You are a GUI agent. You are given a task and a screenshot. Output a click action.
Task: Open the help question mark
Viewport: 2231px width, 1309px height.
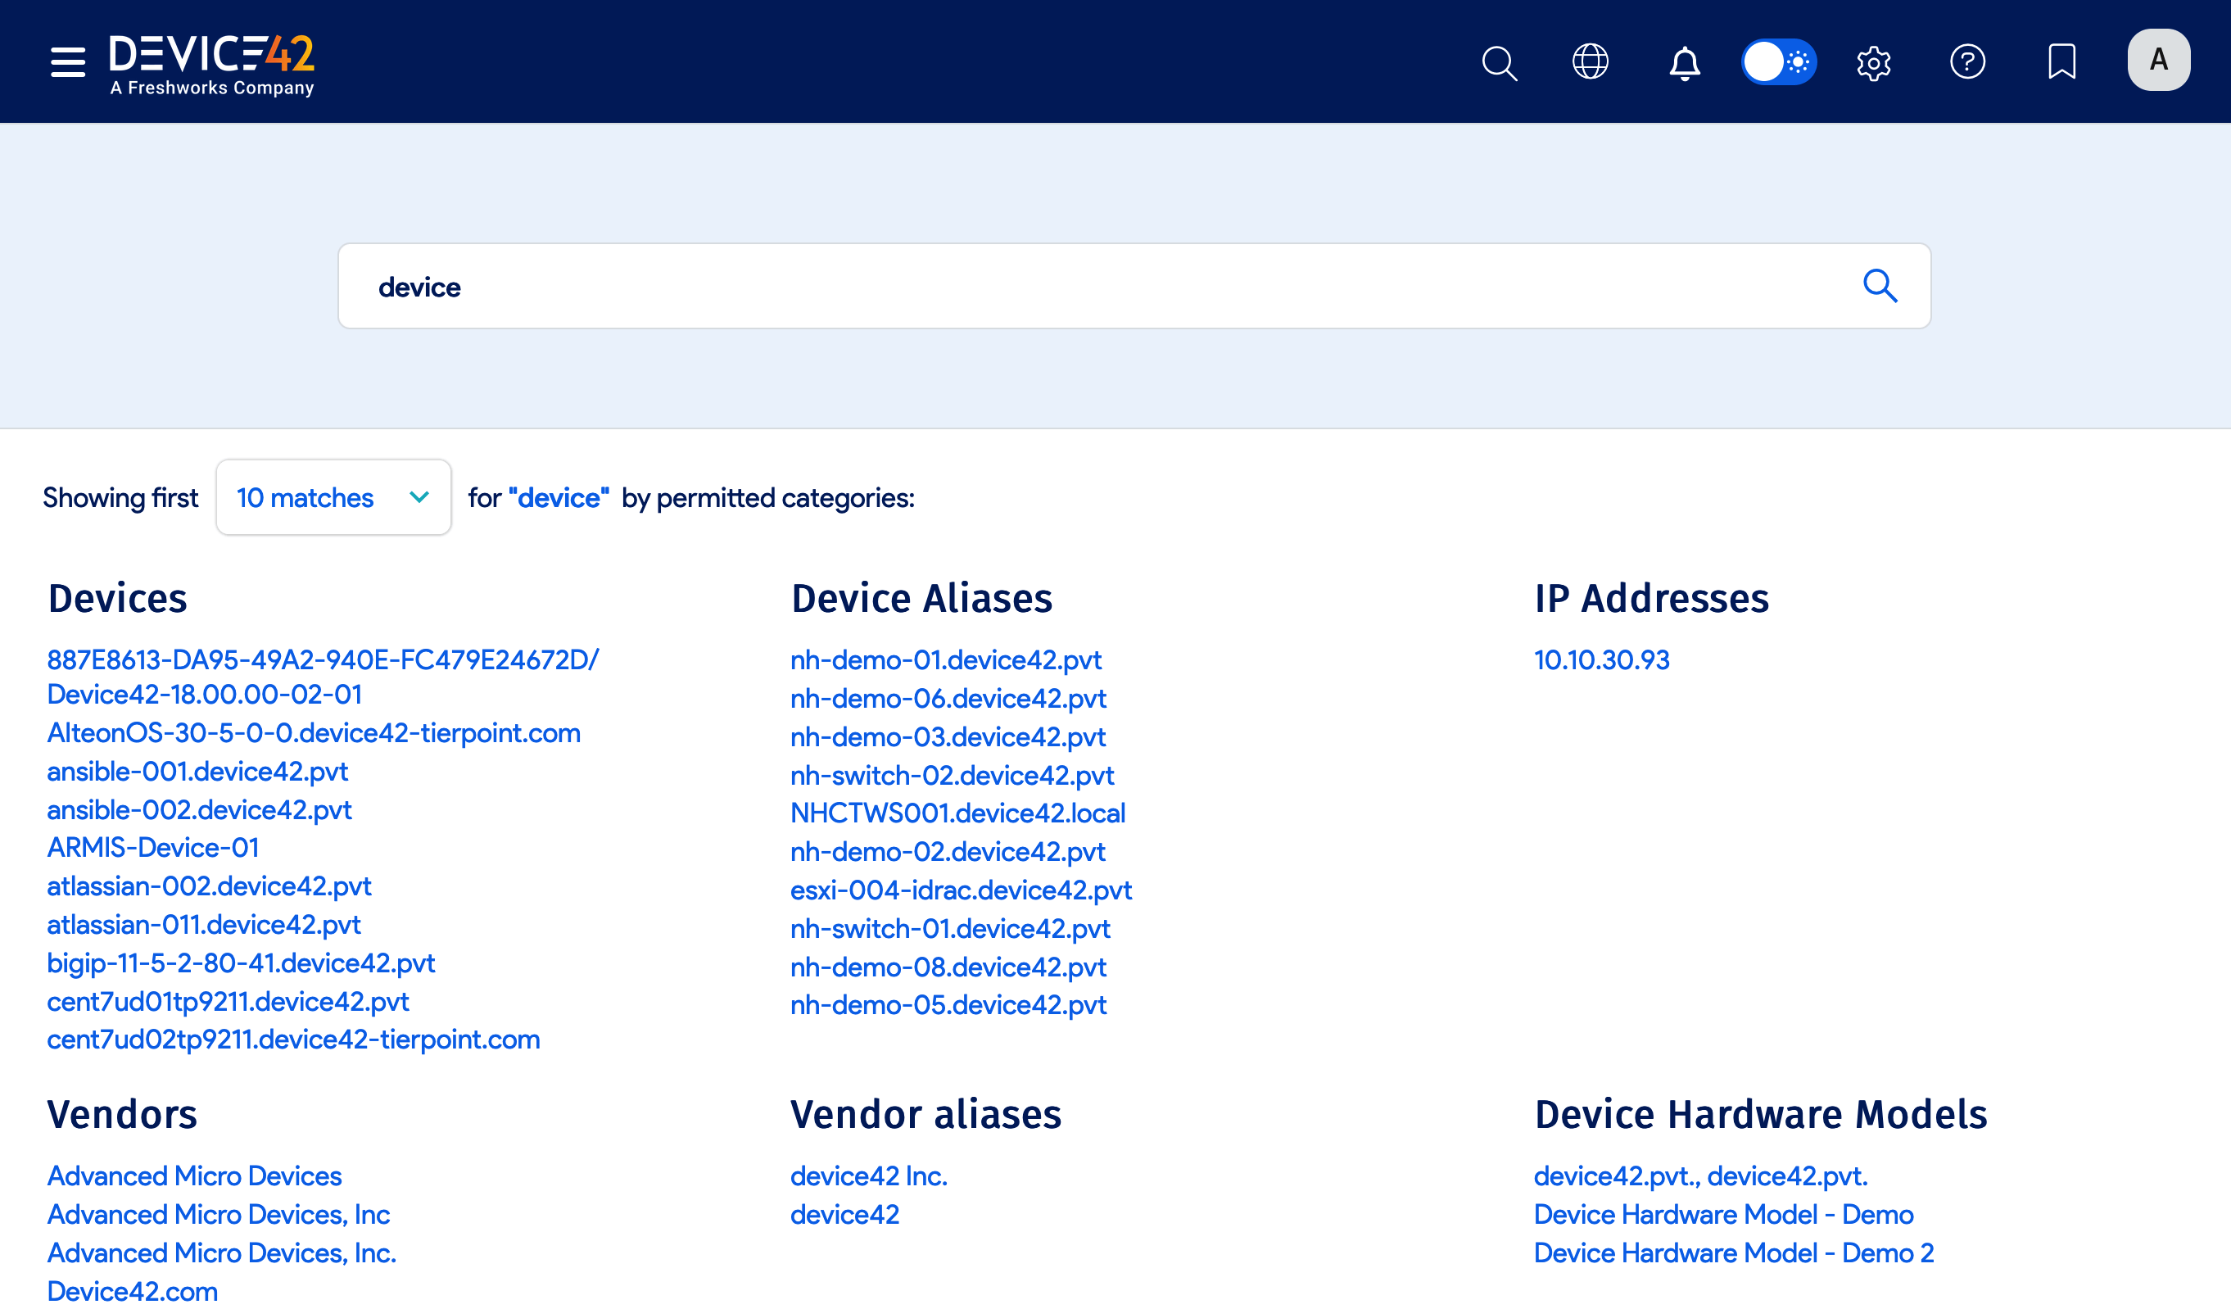[x=1969, y=62]
